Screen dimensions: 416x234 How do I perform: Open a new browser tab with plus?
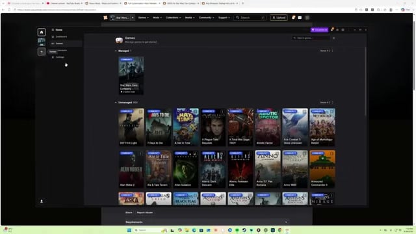(x=242, y=3)
